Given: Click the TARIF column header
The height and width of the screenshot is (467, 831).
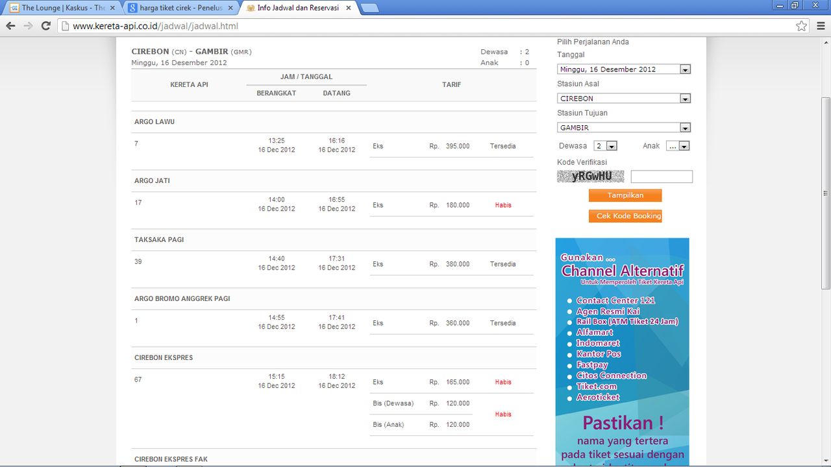Looking at the screenshot, I should point(452,84).
